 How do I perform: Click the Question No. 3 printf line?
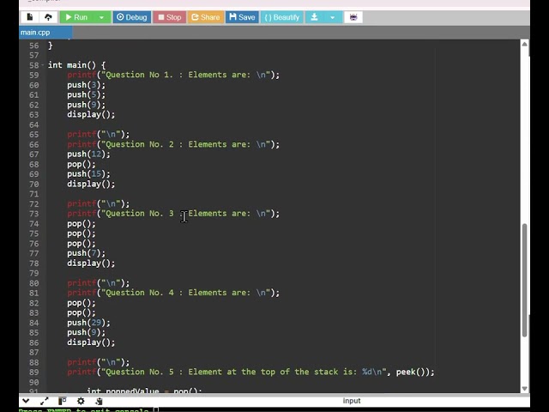(173, 214)
